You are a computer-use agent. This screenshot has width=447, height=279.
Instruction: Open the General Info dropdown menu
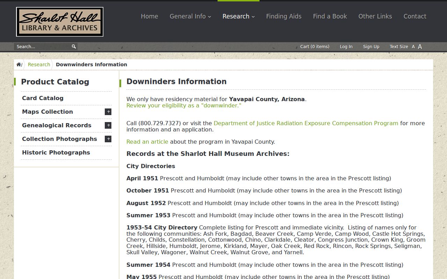click(x=190, y=16)
